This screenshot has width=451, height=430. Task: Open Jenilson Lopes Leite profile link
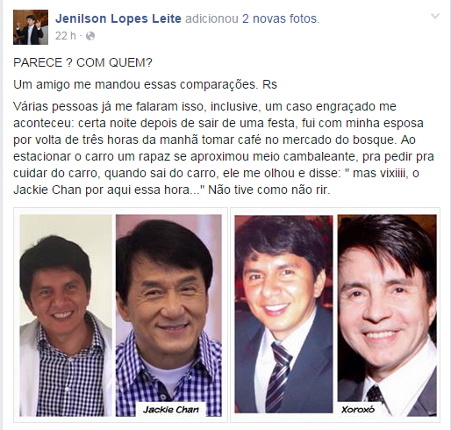tap(118, 18)
